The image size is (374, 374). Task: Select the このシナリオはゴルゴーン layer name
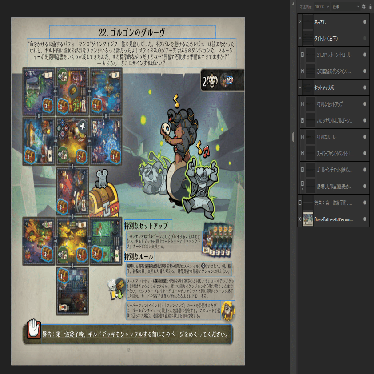tap(334, 121)
